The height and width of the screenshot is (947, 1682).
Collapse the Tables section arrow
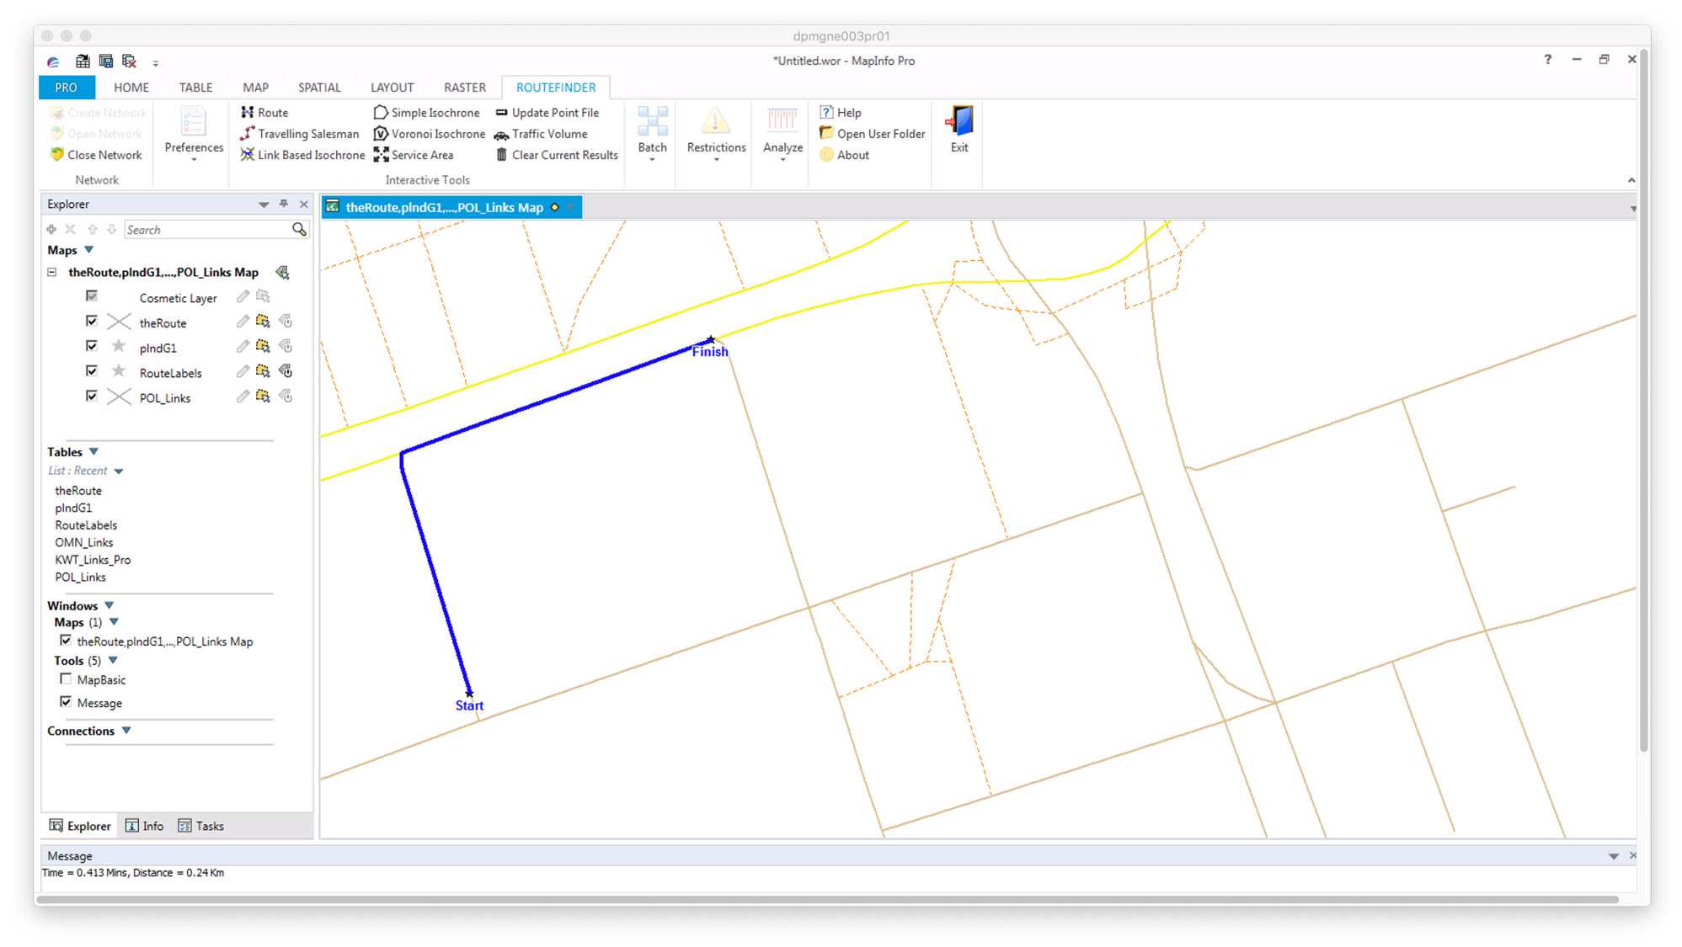point(93,452)
